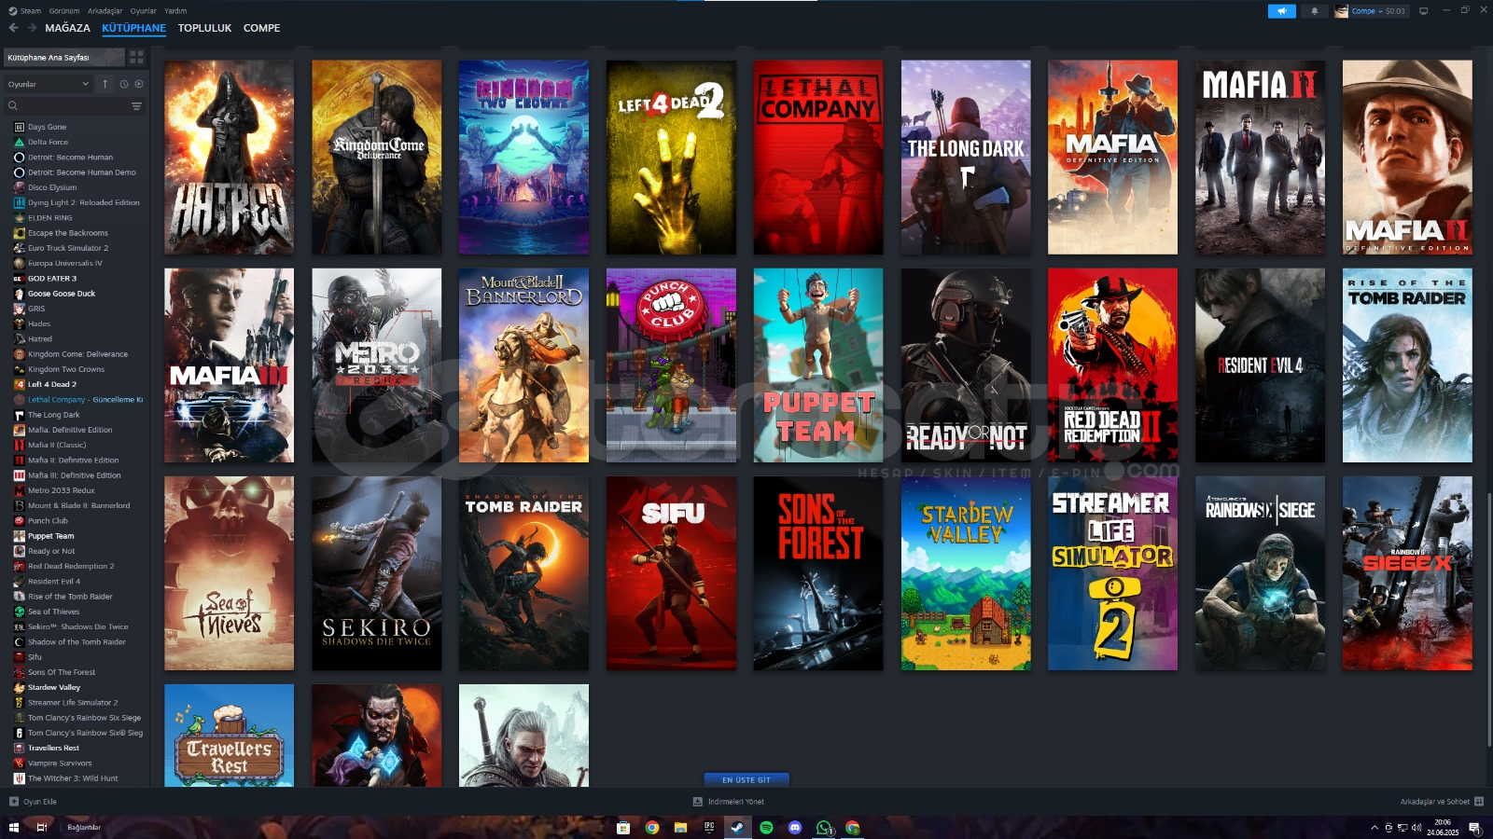The image size is (1493, 839).
Task: Open the Left 4 Dead 2 cover
Action: tap(671, 158)
